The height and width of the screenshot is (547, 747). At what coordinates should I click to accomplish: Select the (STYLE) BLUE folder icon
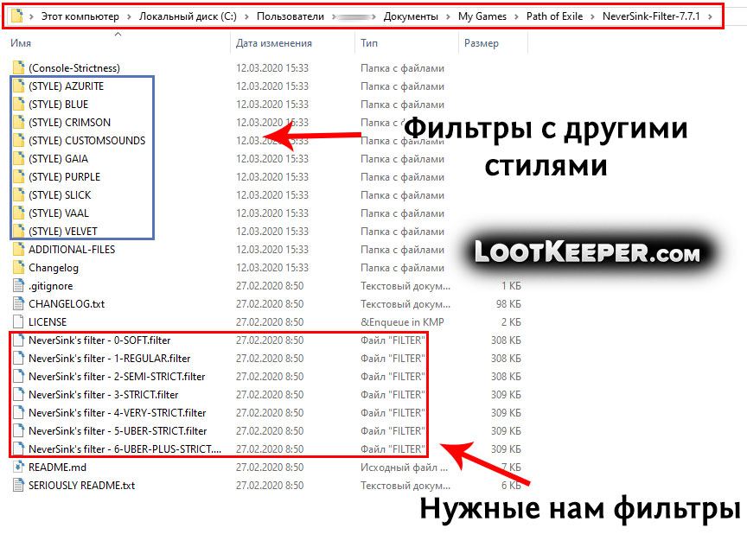[x=18, y=104]
